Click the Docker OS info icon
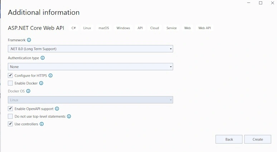The image size is (277, 152). [x=28, y=91]
